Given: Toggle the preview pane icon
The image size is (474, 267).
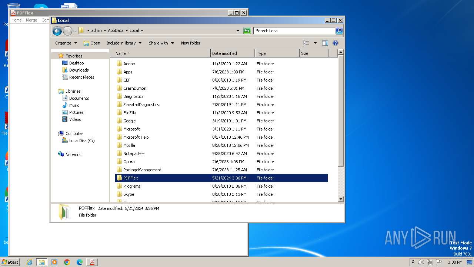Looking at the screenshot, I should (325, 43).
